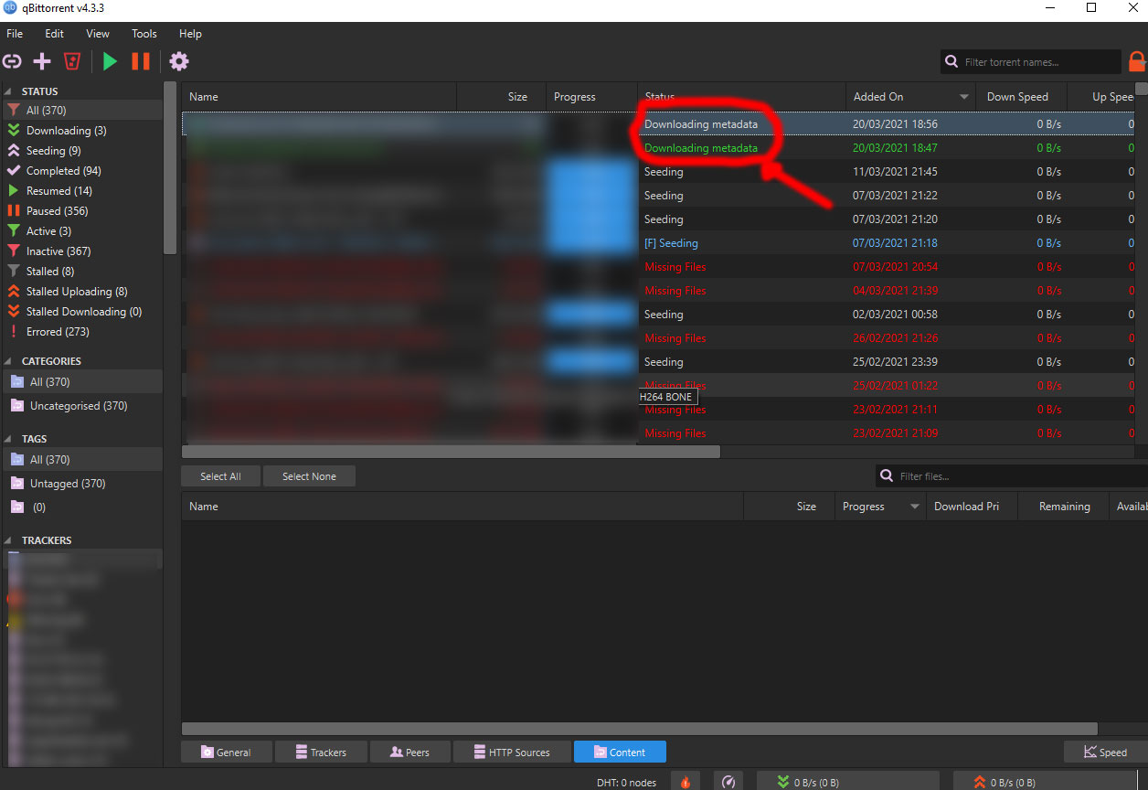Click the torrent list horizontal scrollbar

[x=451, y=452]
